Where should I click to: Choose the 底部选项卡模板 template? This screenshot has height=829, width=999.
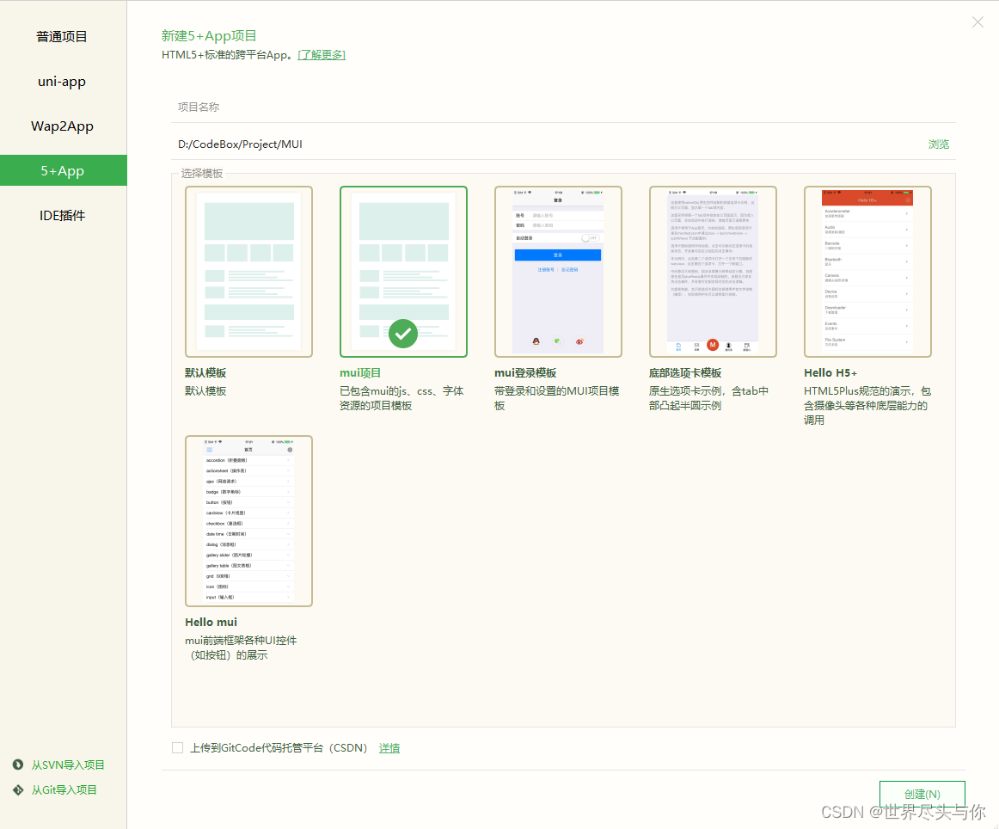click(x=713, y=271)
